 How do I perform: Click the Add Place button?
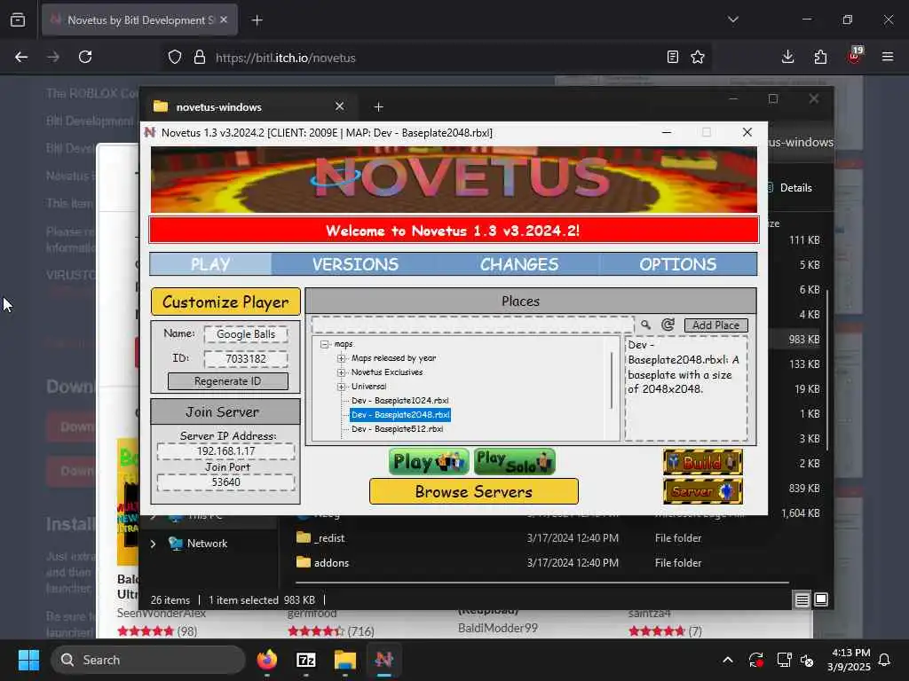click(716, 325)
